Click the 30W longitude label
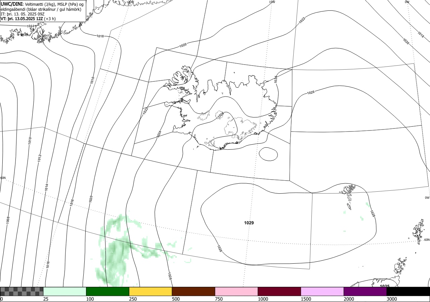This screenshot has height=302, width=430. click(131, 2)
